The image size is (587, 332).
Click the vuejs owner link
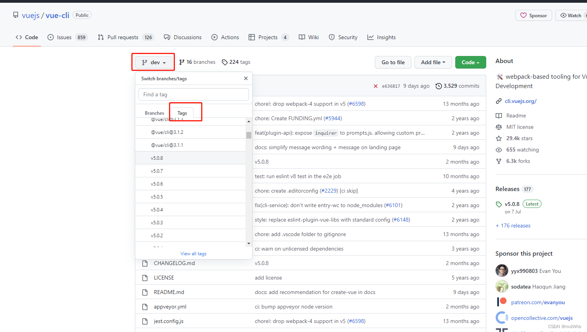click(x=31, y=15)
